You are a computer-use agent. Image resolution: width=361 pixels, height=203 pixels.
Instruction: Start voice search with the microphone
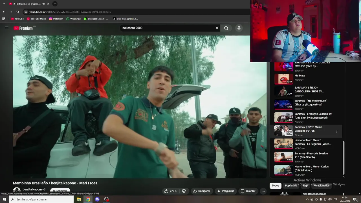[239, 28]
